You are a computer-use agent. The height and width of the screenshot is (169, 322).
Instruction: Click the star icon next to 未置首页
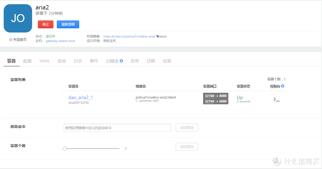(x=11, y=40)
